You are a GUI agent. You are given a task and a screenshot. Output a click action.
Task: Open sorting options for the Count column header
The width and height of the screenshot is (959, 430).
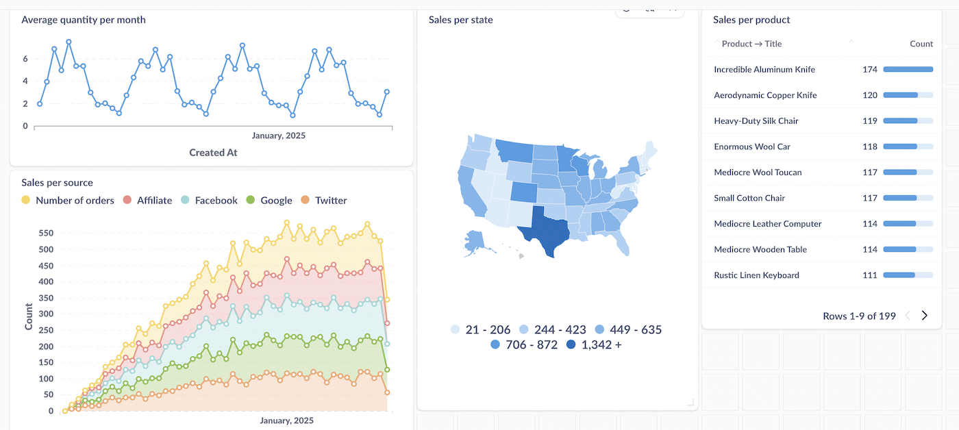921,43
